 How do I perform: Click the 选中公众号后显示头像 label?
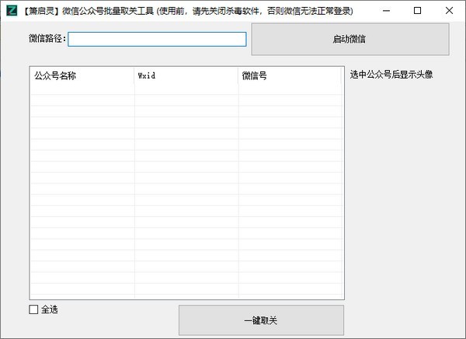(391, 75)
